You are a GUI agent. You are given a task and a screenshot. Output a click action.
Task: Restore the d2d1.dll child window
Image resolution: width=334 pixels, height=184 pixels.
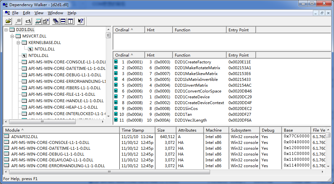coord(322,13)
